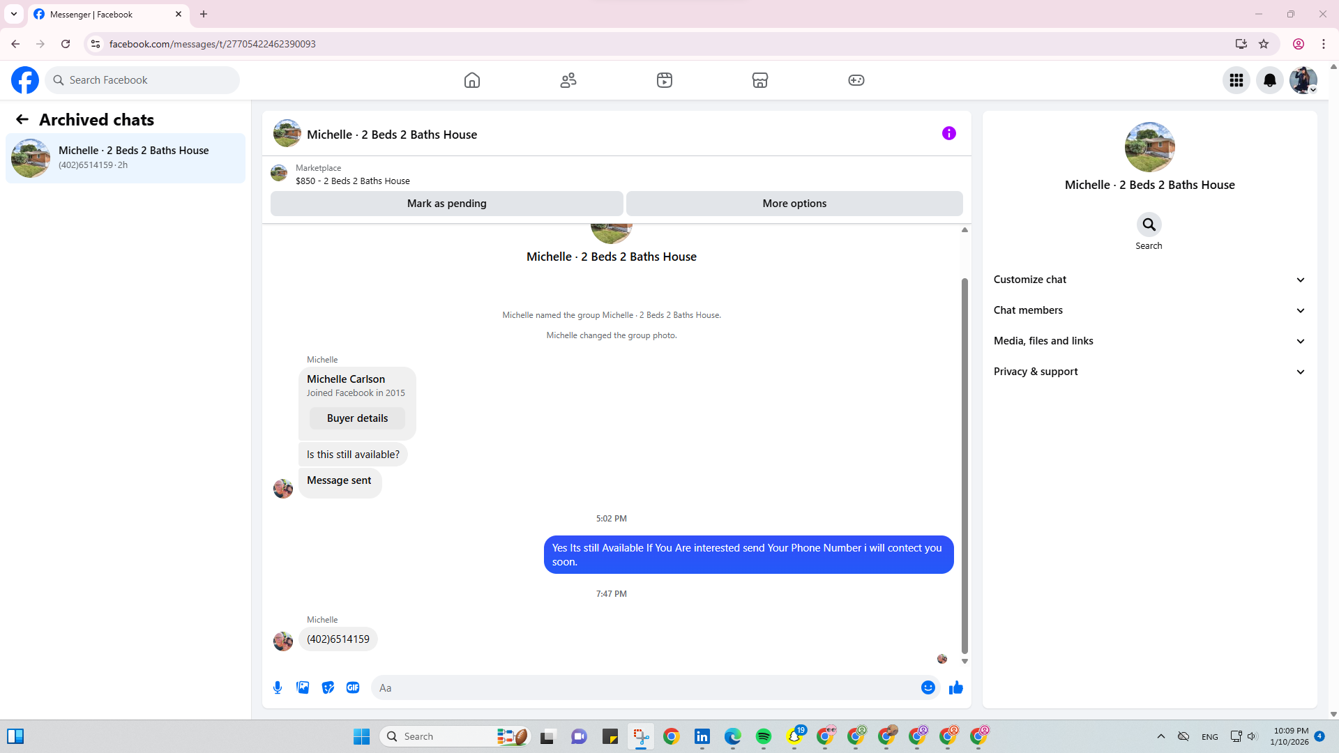Viewport: 1339px width, 753px height.
Task: Open the Facebook Home tab
Action: [x=472, y=80]
